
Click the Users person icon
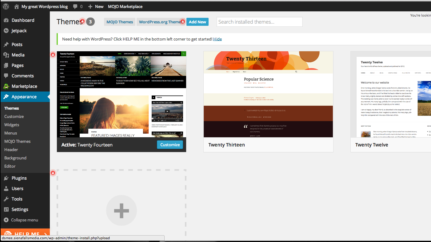tap(6, 189)
